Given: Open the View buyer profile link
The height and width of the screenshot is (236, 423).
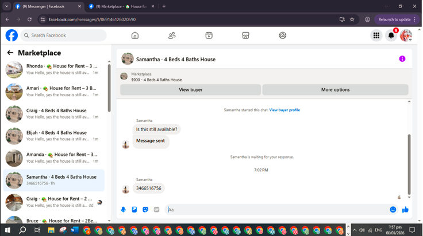Looking at the screenshot, I should 284,110.
